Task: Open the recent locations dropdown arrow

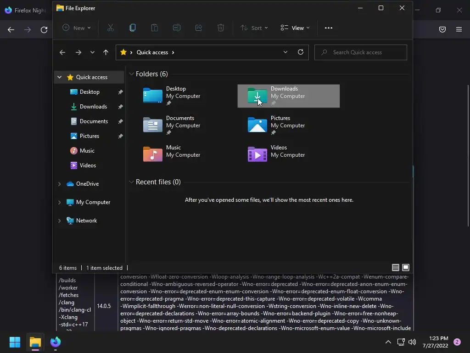Action: [x=92, y=52]
